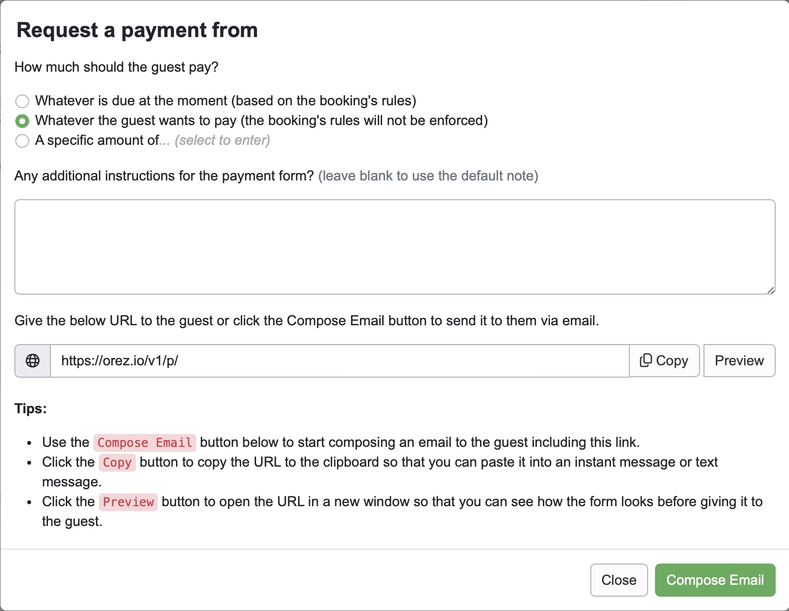789x611 pixels.
Task: Select "Whatever is due at the moment" radio option
Action: click(22, 101)
